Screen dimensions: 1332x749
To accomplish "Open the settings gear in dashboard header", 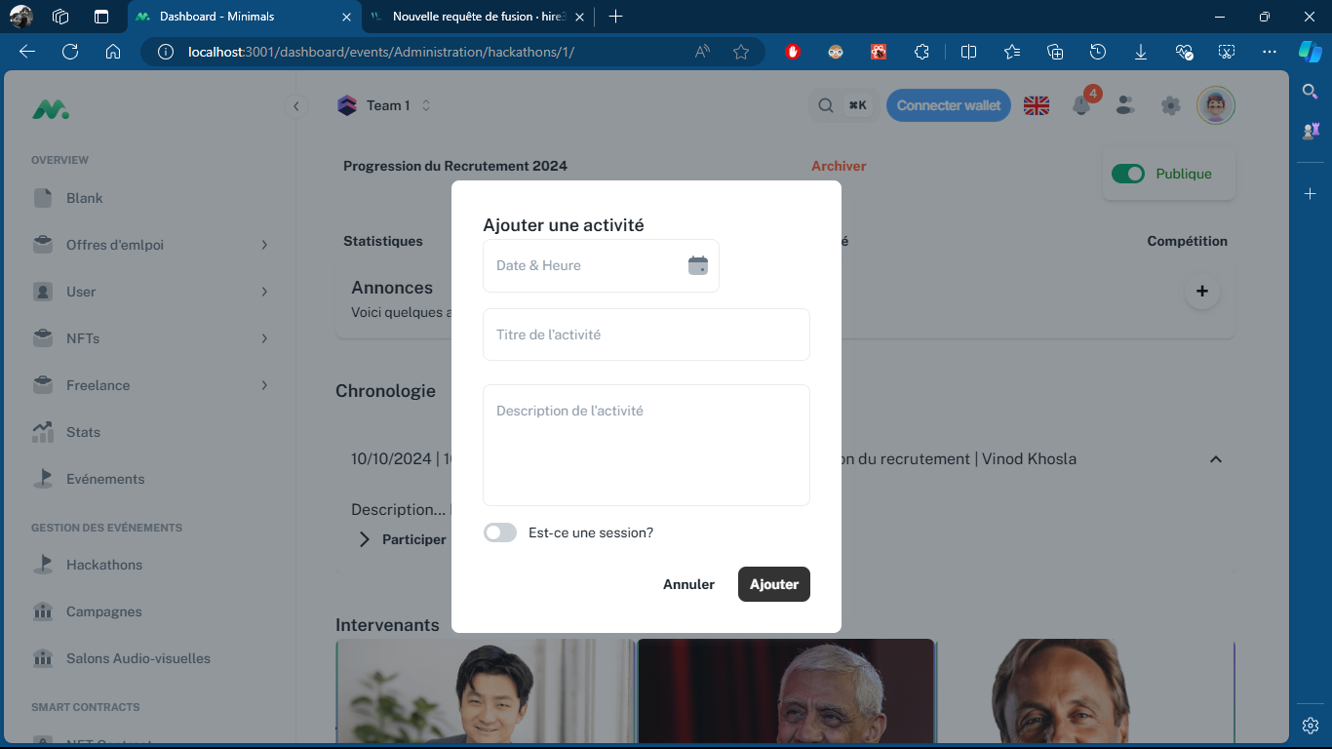I will 1171,105.
